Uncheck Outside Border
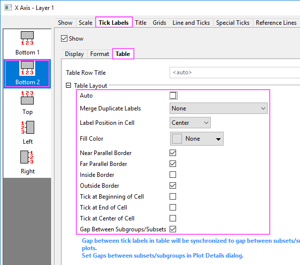The image size is (300, 265). (x=173, y=186)
